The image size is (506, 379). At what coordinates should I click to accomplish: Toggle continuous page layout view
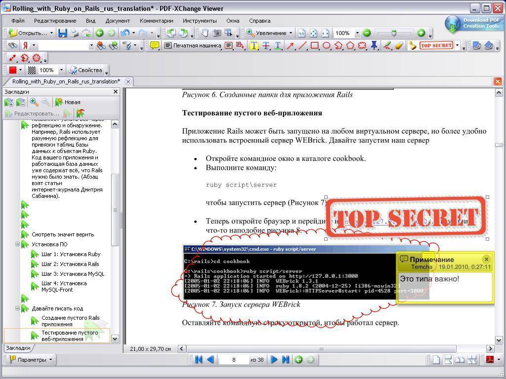coord(448,360)
